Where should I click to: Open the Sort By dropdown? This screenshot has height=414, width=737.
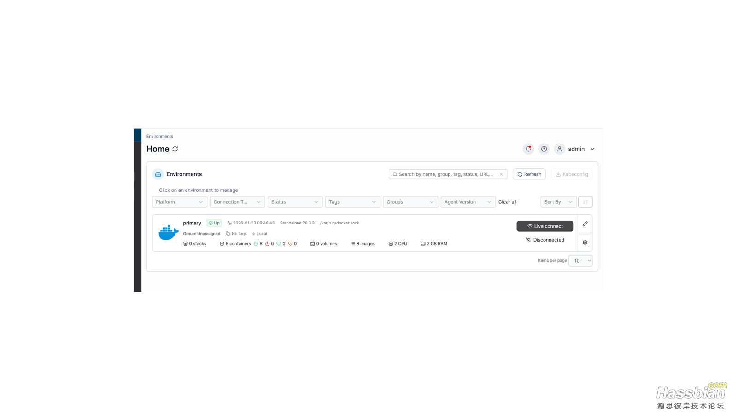tap(558, 202)
